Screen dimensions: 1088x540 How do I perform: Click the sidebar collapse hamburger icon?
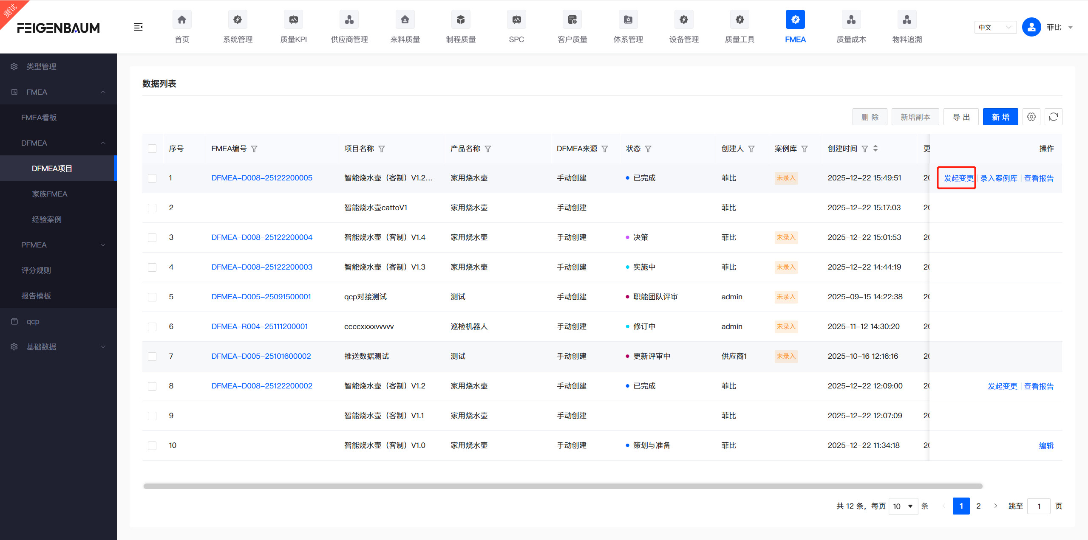[x=138, y=27]
